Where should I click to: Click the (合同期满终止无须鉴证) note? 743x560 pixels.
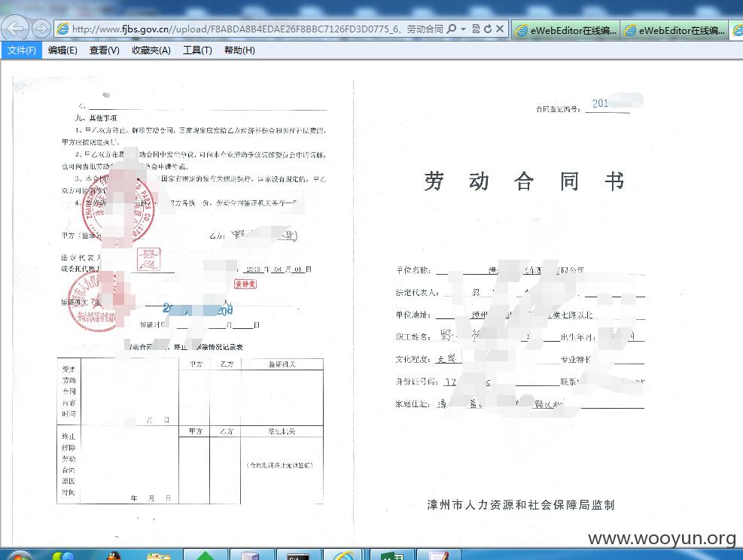pyautogui.click(x=279, y=465)
